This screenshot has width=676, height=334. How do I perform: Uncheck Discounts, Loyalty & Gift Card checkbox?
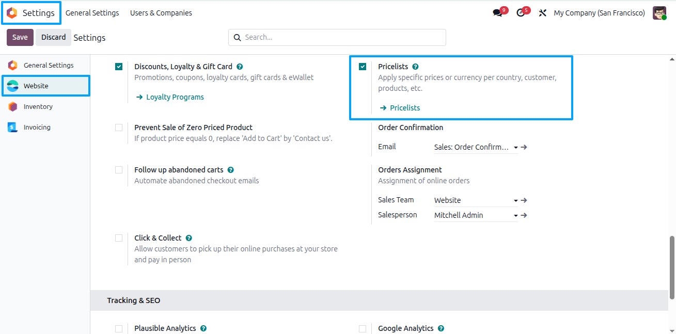[x=119, y=67]
